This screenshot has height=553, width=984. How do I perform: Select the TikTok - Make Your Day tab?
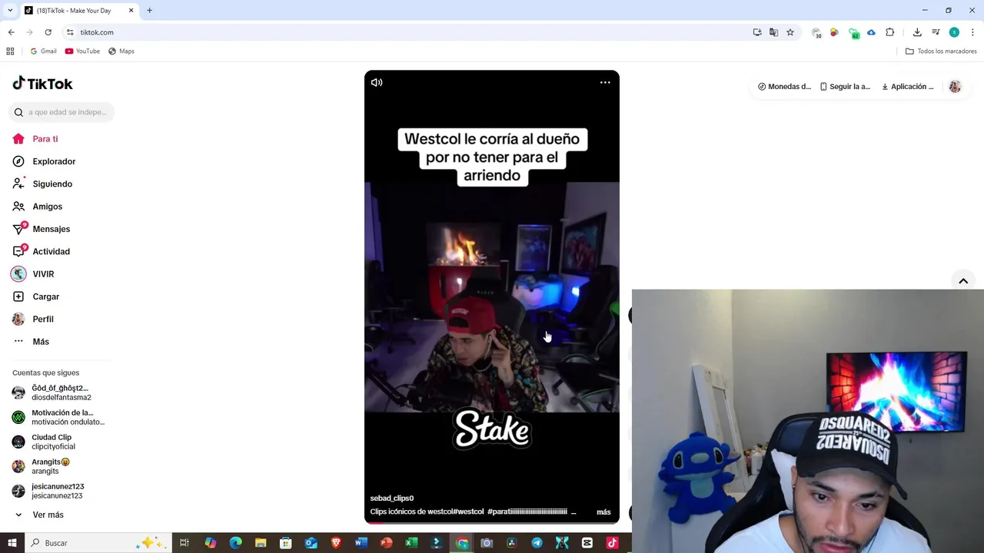coord(79,11)
